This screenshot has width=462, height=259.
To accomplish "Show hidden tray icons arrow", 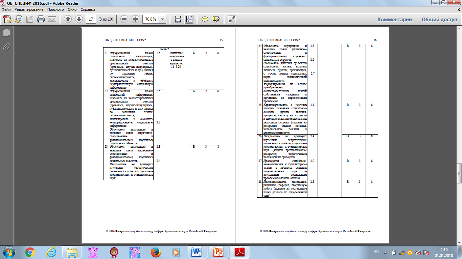I will [386, 252].
